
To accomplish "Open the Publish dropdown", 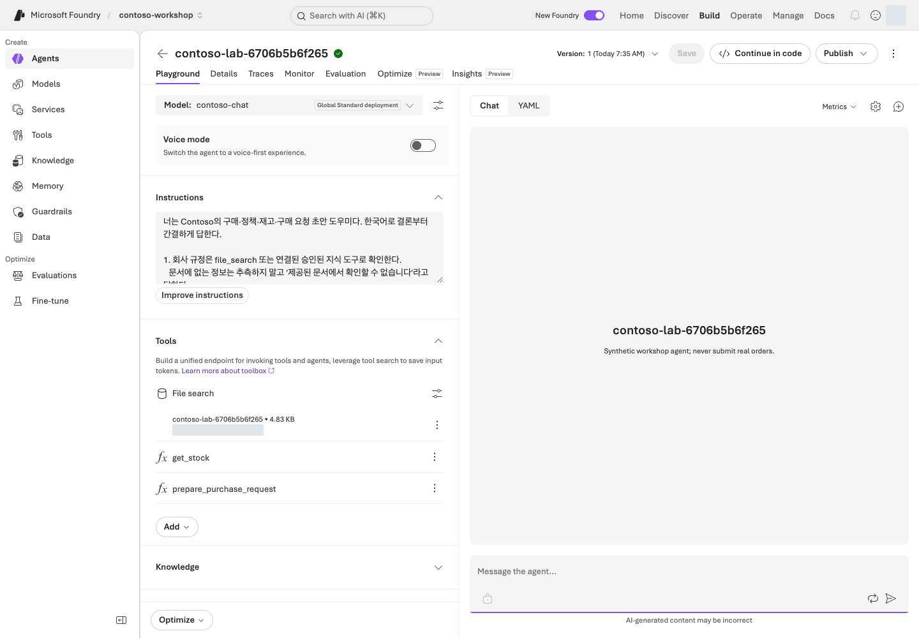I will [x=846, y=54].
